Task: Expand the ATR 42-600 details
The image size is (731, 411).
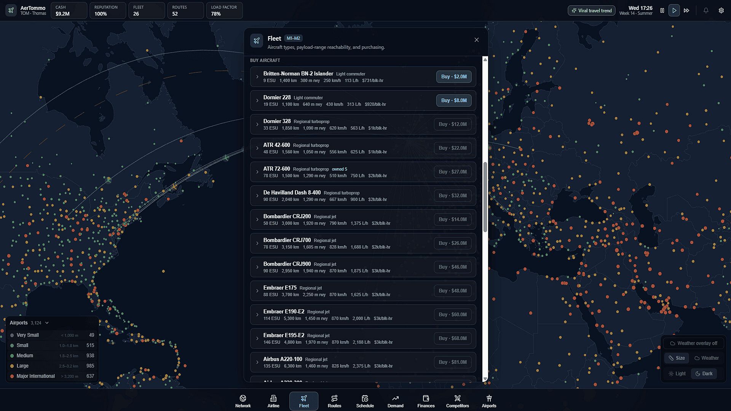Action: pos(257,148)
